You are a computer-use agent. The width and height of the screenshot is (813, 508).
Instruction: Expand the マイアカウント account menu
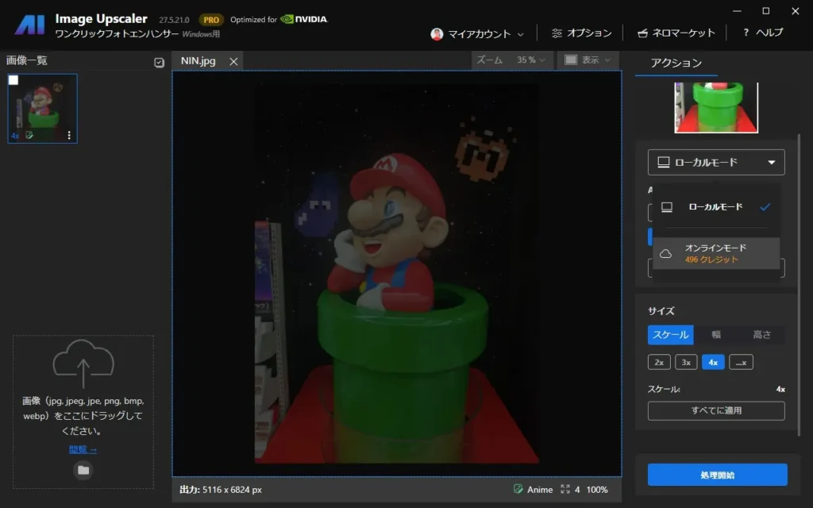point(478,34)
